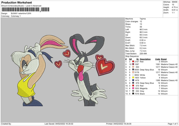
Task: Click the Stop Sequence heading
Action: coord(132,56)
